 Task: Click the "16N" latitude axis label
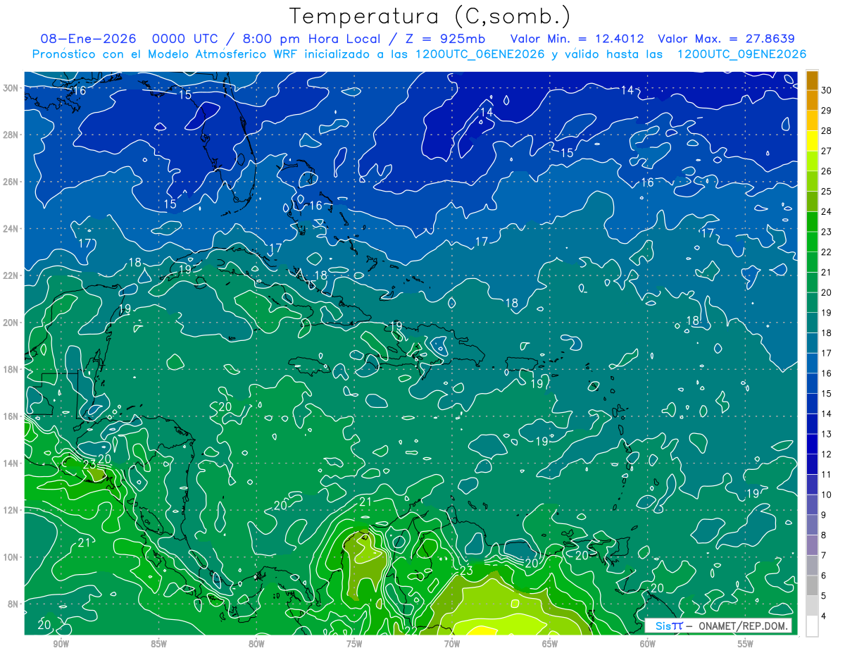[x=11, y=416]
